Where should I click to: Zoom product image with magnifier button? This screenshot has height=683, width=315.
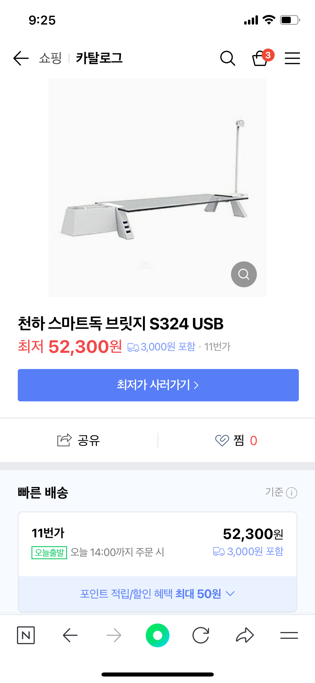pyautogui.click(x=244, y=274)
